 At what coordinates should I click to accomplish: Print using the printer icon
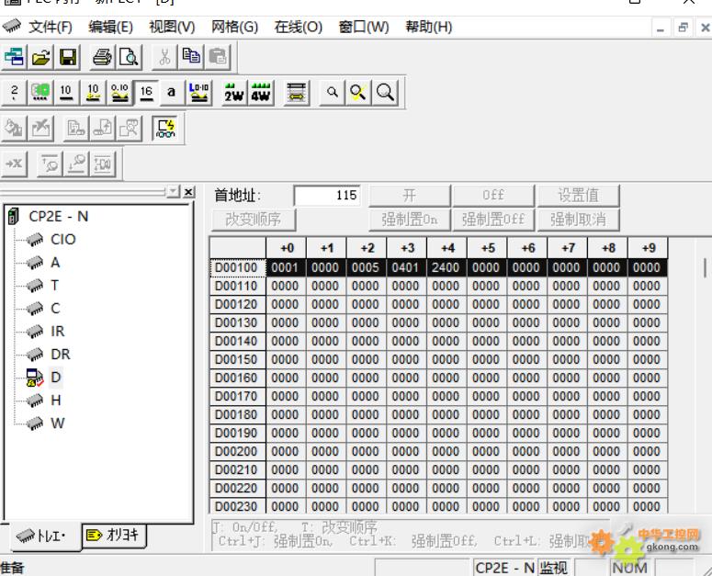click(x=102, y=57)
